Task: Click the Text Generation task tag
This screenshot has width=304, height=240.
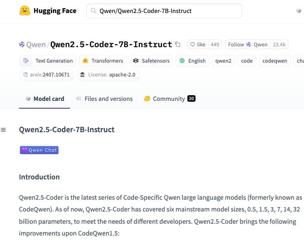Action: pyautogui.click(x=48, y=61)
